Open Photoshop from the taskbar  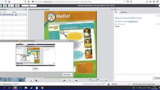point(20,88)
